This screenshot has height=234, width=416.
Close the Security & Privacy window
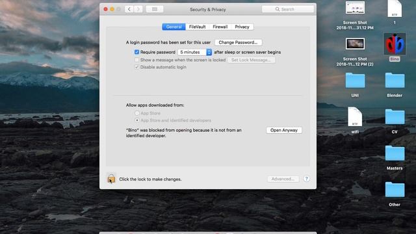click(105, 9)
